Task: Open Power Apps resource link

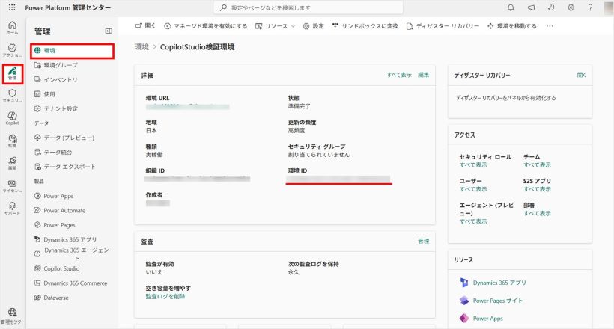Action: 487,319
